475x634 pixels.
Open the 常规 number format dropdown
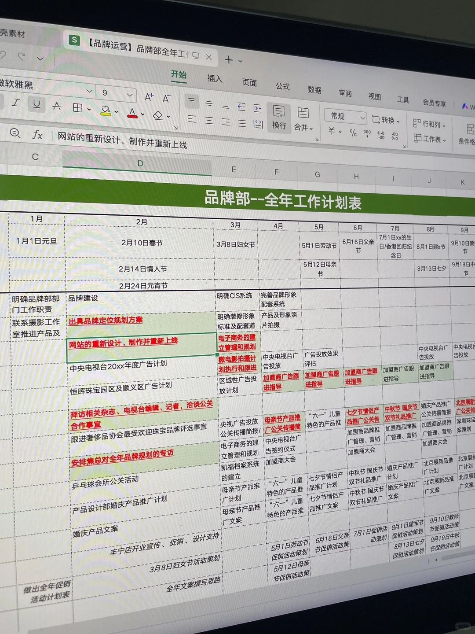345,117
